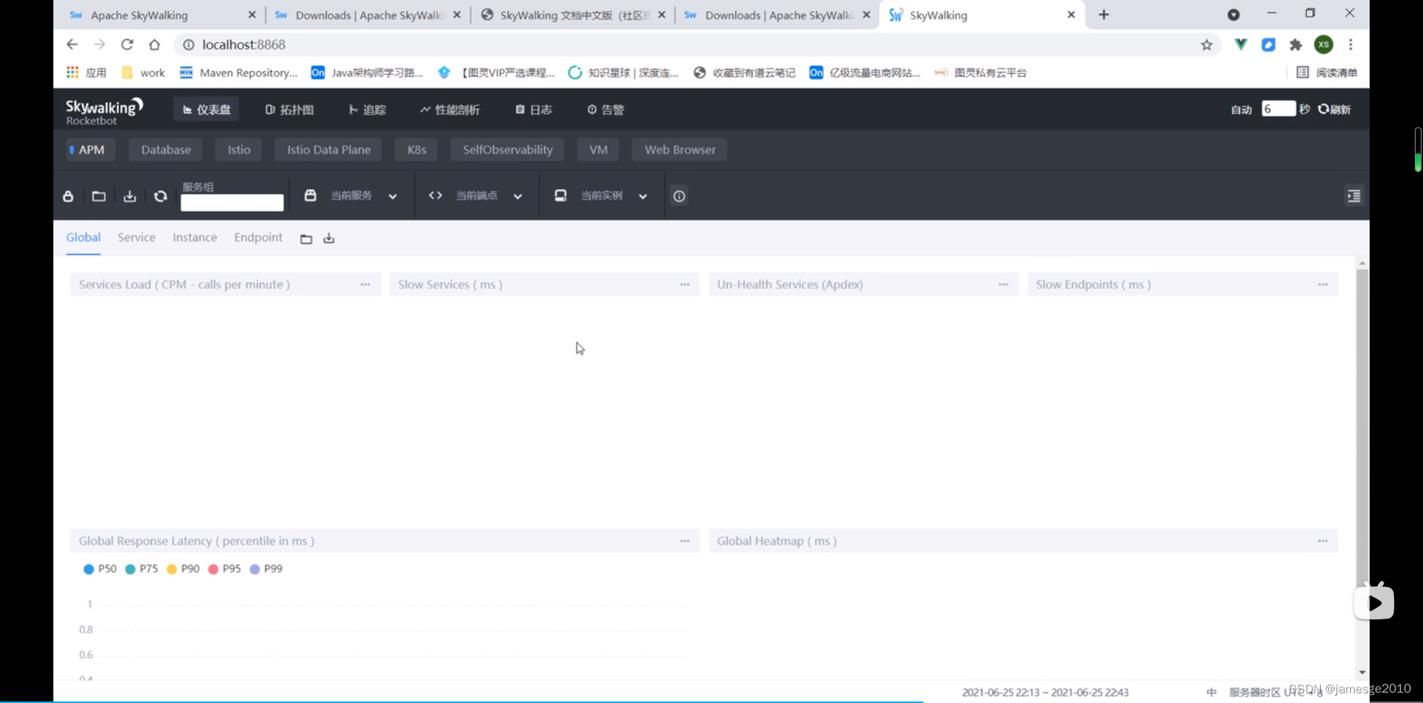Click the Skywalking Rocketbot logo

[104, 110]
